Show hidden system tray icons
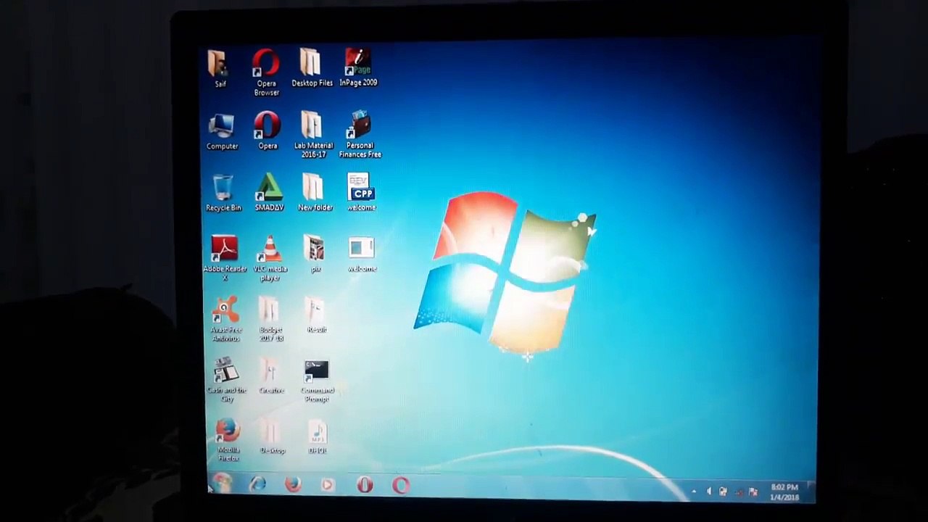This screenshot has width=928, height=522. 694,492
